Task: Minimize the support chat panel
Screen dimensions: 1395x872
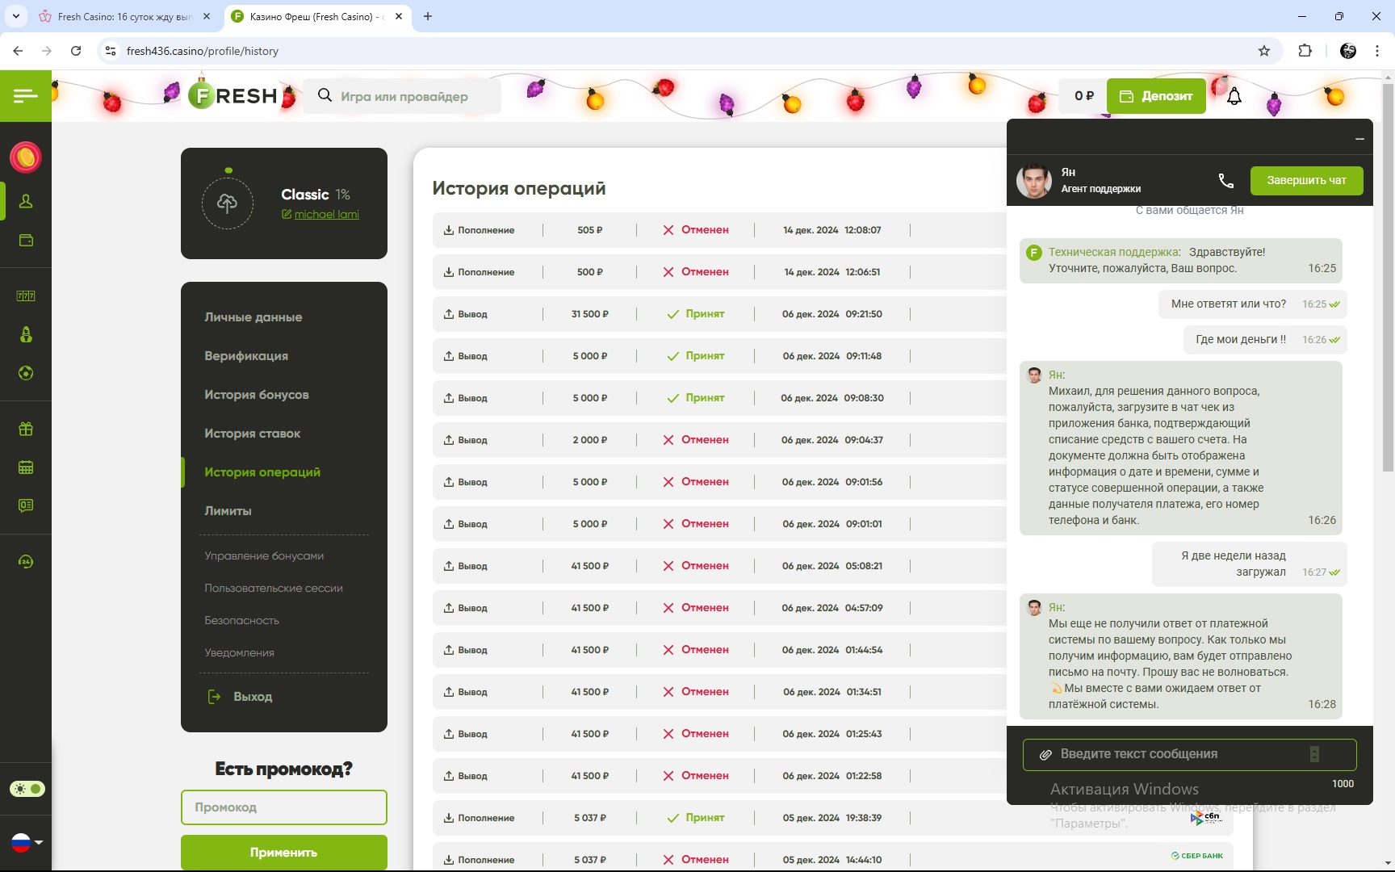Action: [x=1359, y=139]
